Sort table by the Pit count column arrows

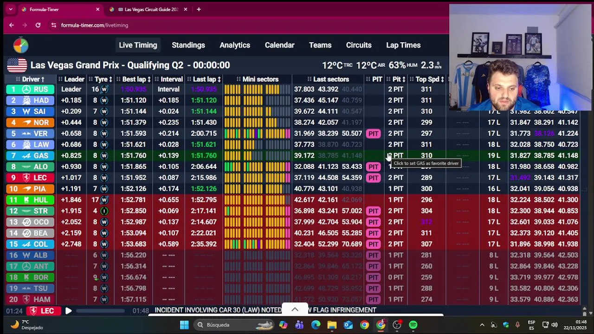[x=404, y=79]
